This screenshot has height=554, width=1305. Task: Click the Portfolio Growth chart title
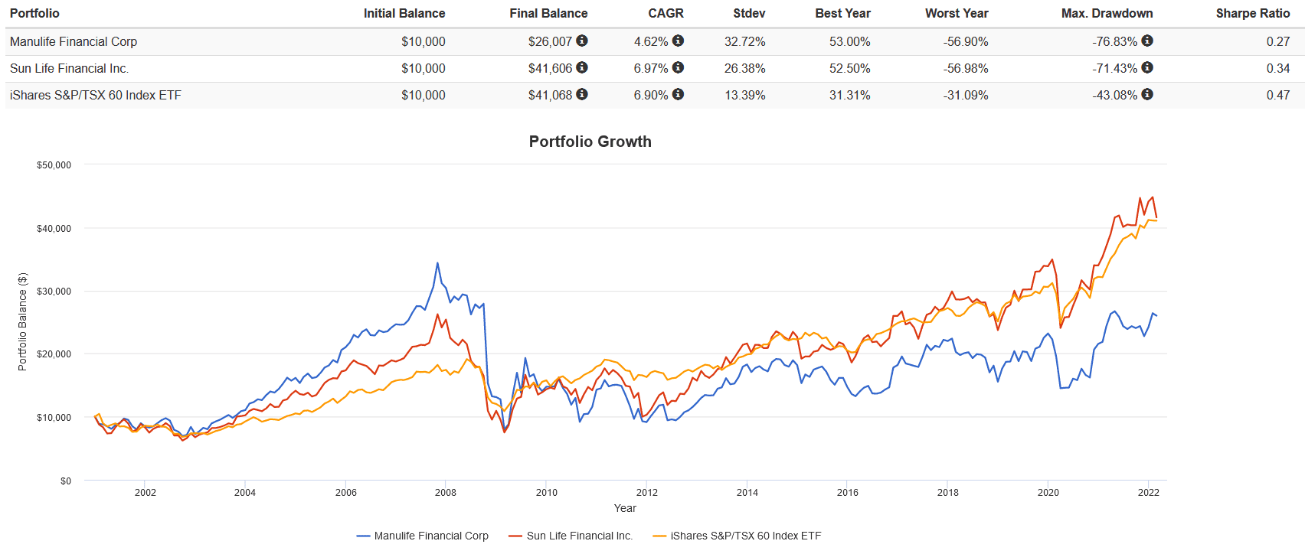(590, 142)
